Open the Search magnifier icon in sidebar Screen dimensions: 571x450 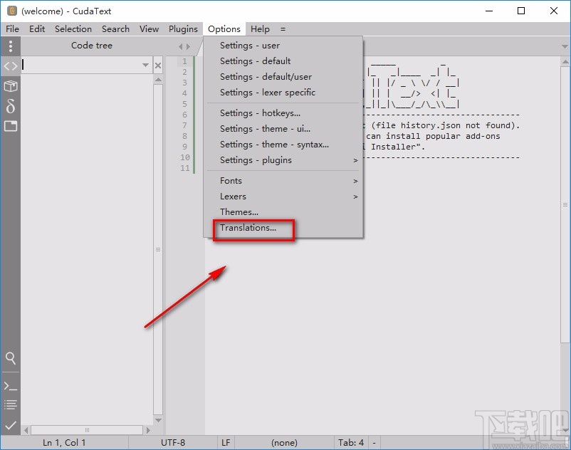coord(11,358)
